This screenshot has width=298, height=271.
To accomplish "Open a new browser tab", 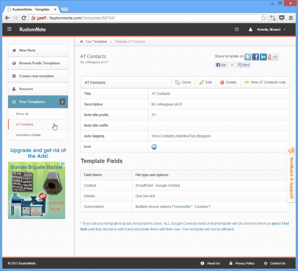I will pos(65,10).
